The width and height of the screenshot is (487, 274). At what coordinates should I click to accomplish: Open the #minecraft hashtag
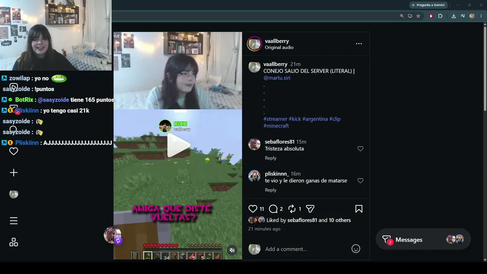276,126
